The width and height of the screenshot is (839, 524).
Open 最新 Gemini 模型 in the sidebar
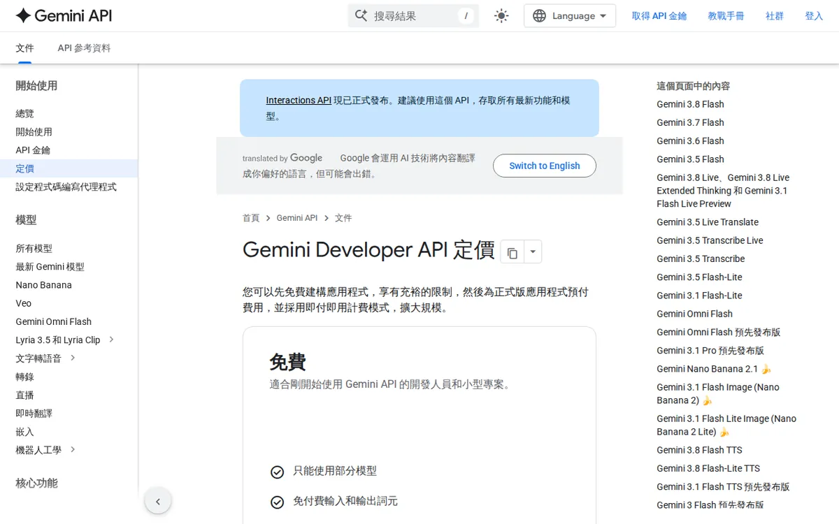50,266
